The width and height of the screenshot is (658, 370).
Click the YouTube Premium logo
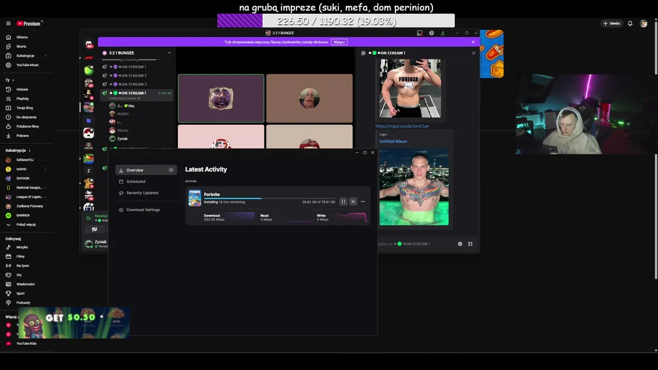[x=29, y=24]
